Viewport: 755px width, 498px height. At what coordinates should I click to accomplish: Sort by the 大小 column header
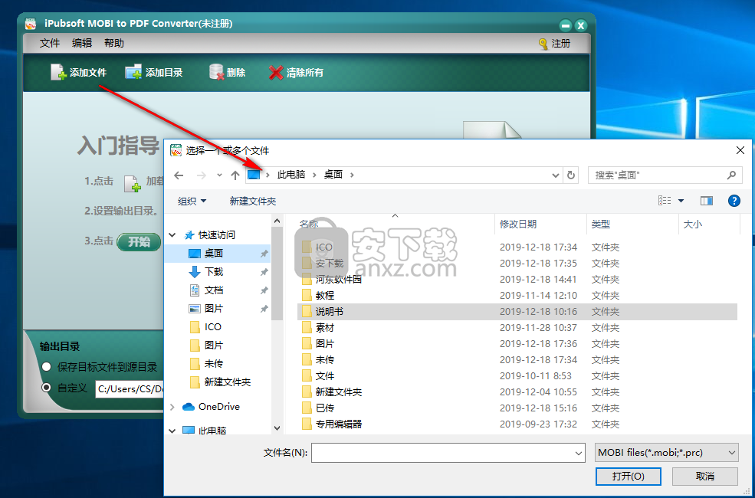click(x=692, y=224)
